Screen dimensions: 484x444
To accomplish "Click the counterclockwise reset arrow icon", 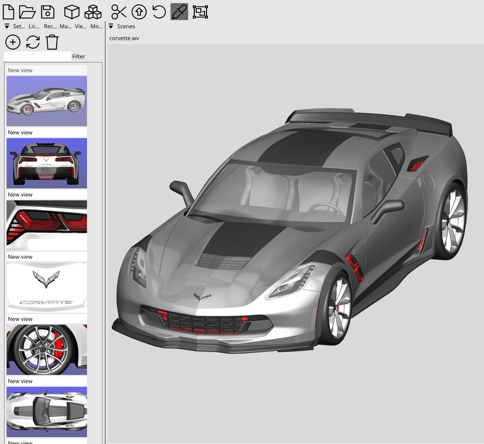I will click(x=159, y=11).
